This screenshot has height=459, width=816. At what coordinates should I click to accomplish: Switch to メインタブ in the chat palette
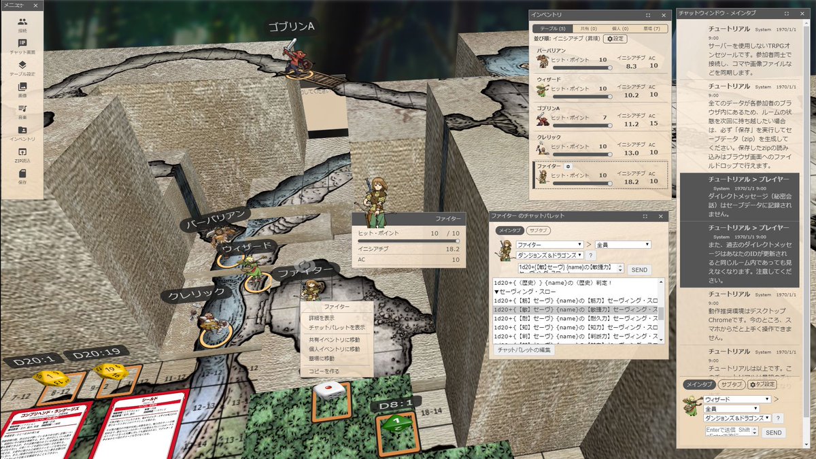[x=509, y=230]
